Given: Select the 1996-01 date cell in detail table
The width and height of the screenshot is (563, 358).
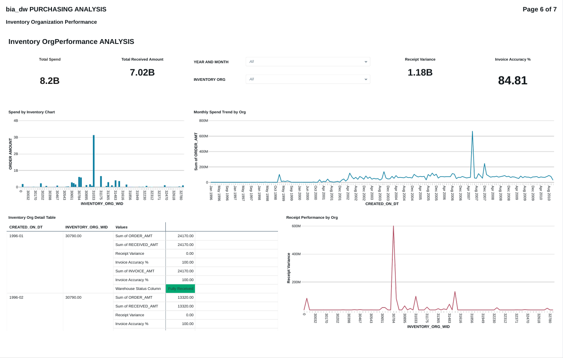Looking at the screenshot, I should click(16, 236).
